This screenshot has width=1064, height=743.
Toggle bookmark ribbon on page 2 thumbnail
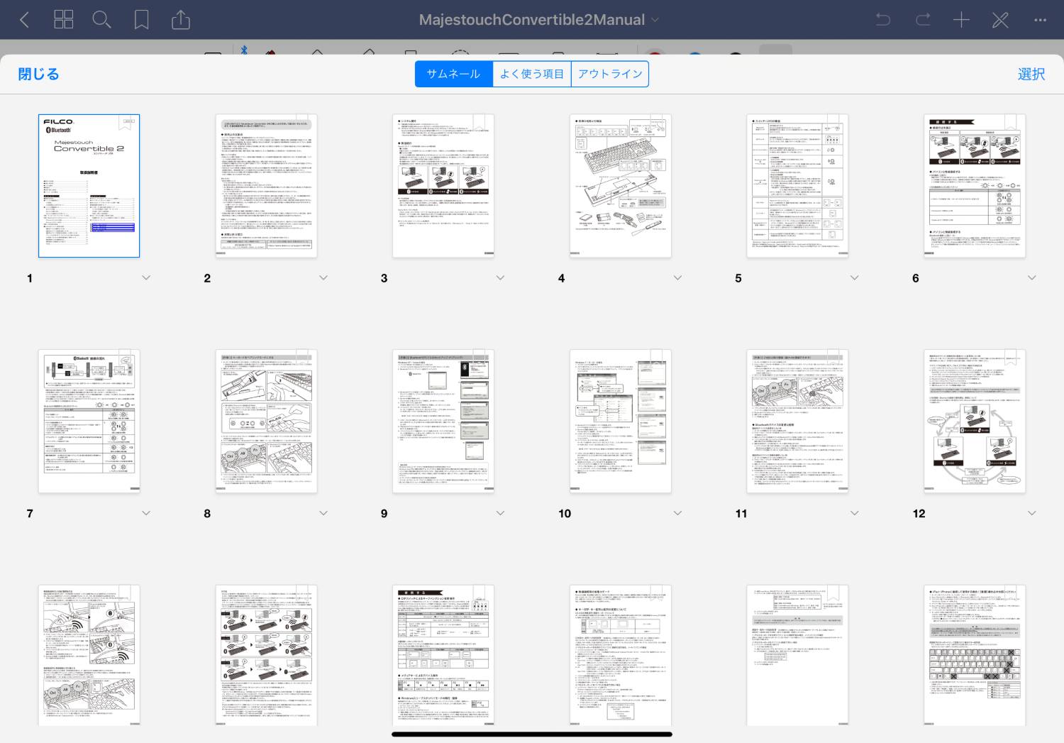tap(303, 122)
